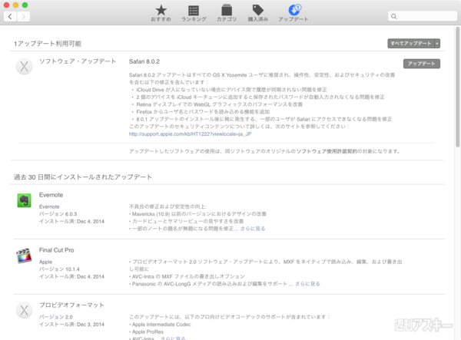The image size is (461, 340).
Task: Click the Dec 3, 2014 install date
Action: tap(91, 325)
